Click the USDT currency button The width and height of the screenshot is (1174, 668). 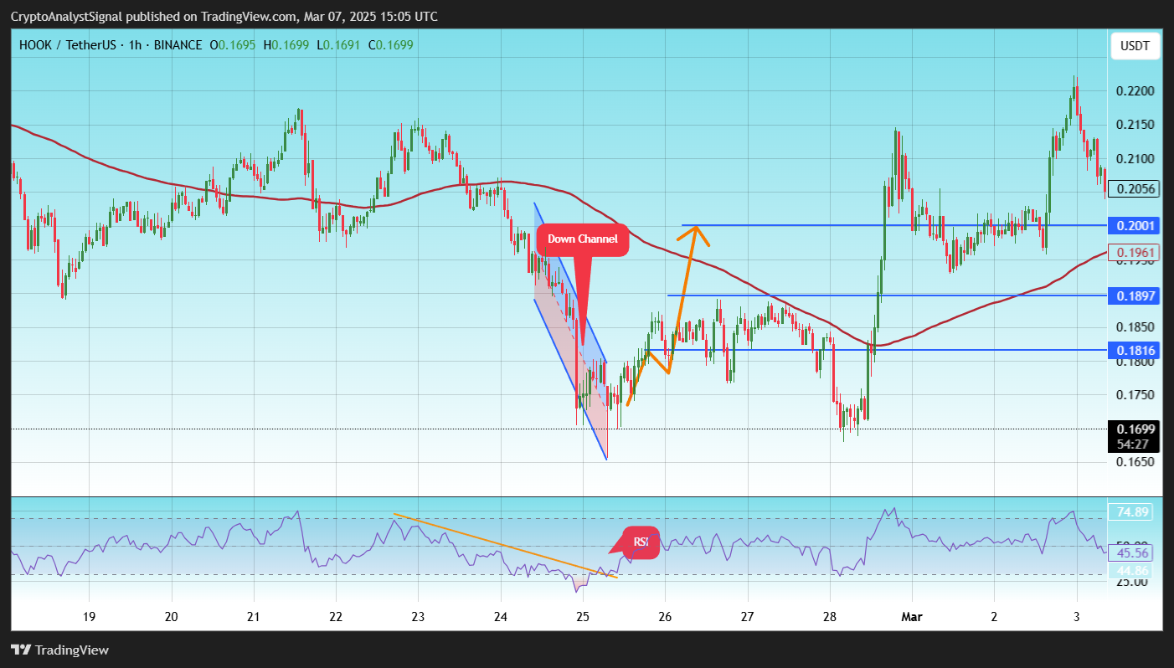(x=1135, y=46)
